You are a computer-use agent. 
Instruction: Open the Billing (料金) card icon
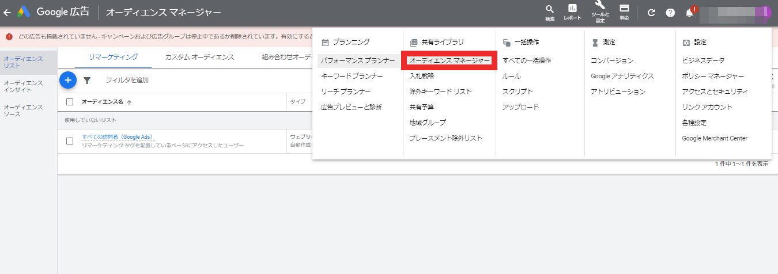(624, 13)
